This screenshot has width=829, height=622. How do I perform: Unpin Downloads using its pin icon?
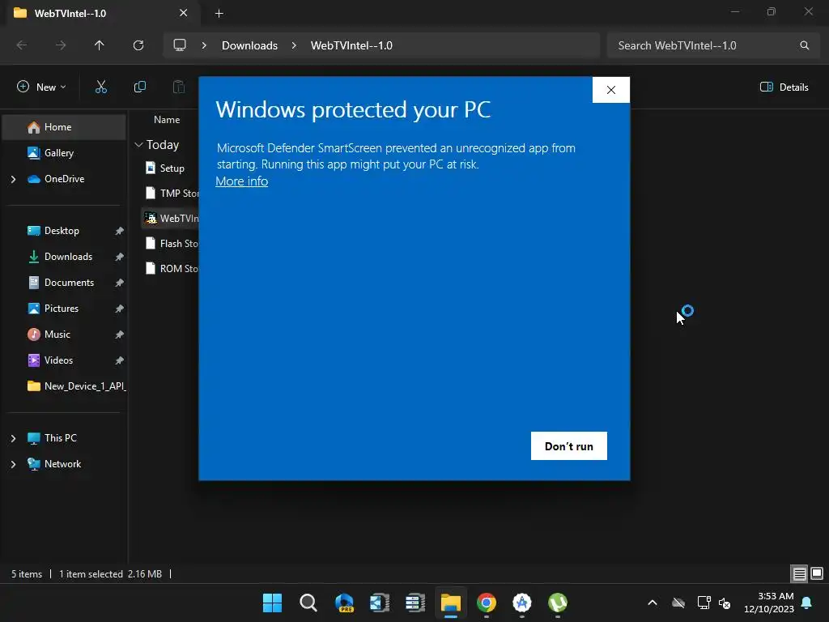[x=120, y=257]
